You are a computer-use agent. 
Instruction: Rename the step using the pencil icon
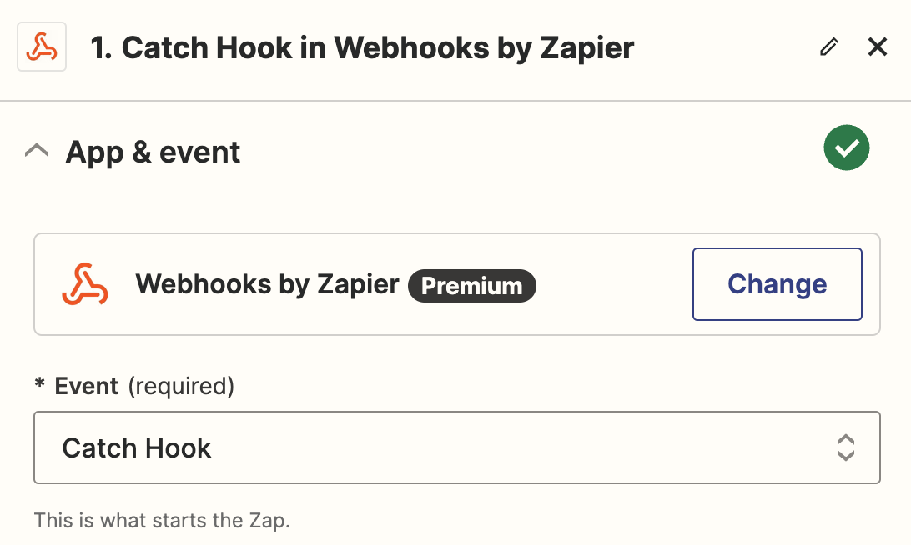tap(829, 47)
